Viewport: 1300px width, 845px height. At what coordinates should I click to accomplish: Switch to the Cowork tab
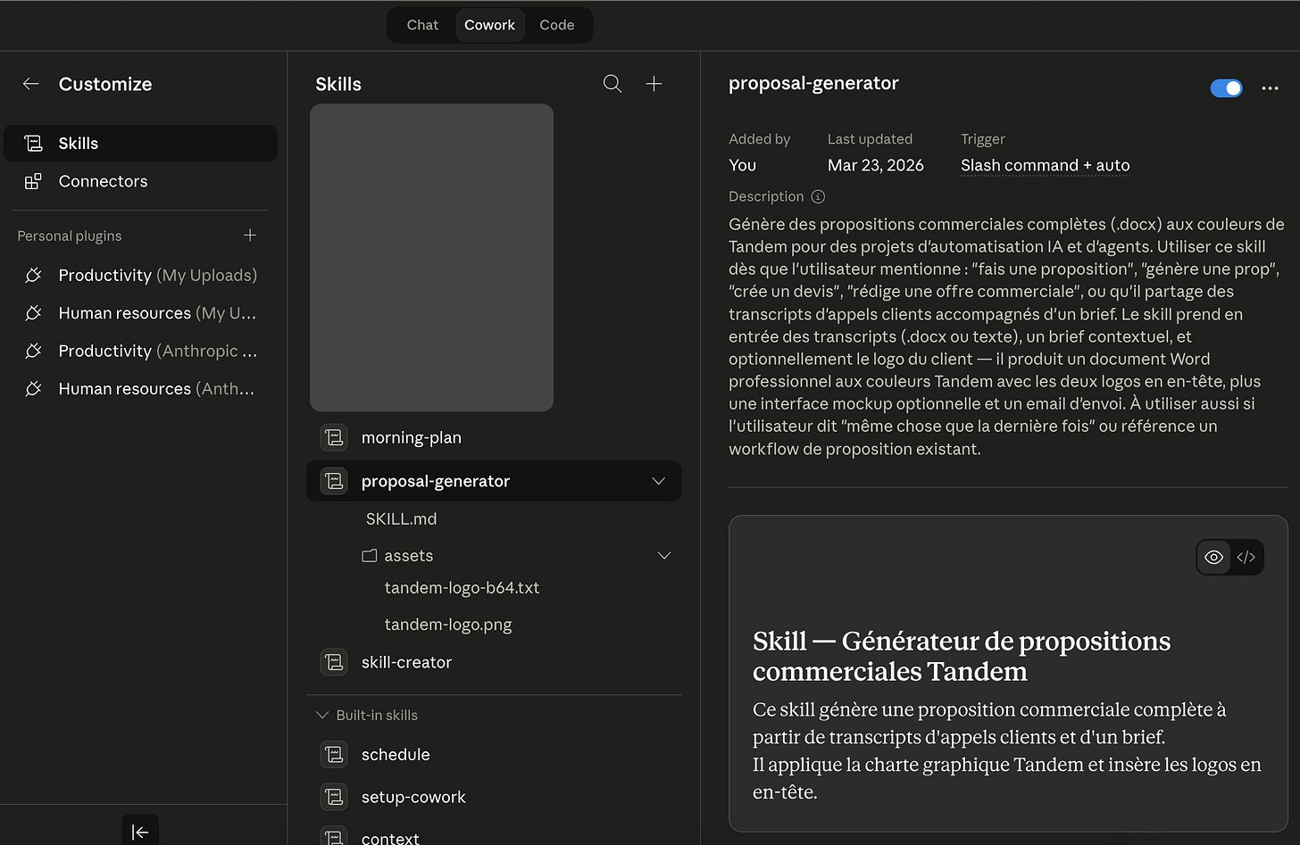[489, 25]
